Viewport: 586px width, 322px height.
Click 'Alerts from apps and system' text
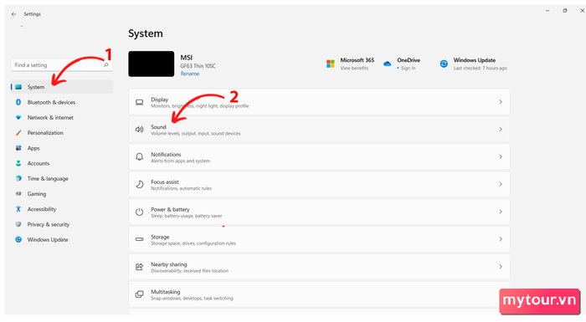(x=180, y=161)
